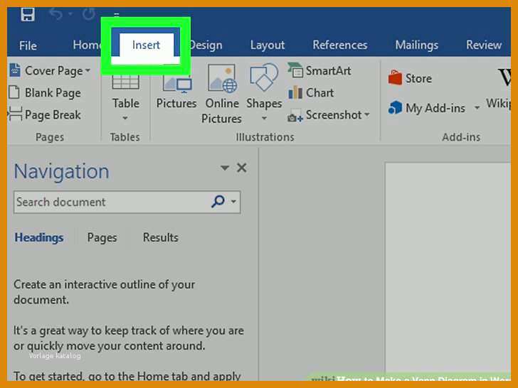Viewport: 518px width, 388px height.
Task: Click the SmartArt icon
Action: 295,70
